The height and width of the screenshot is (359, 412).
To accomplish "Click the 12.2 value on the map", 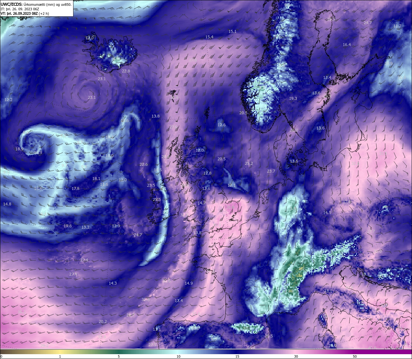I will coord(8,100).
